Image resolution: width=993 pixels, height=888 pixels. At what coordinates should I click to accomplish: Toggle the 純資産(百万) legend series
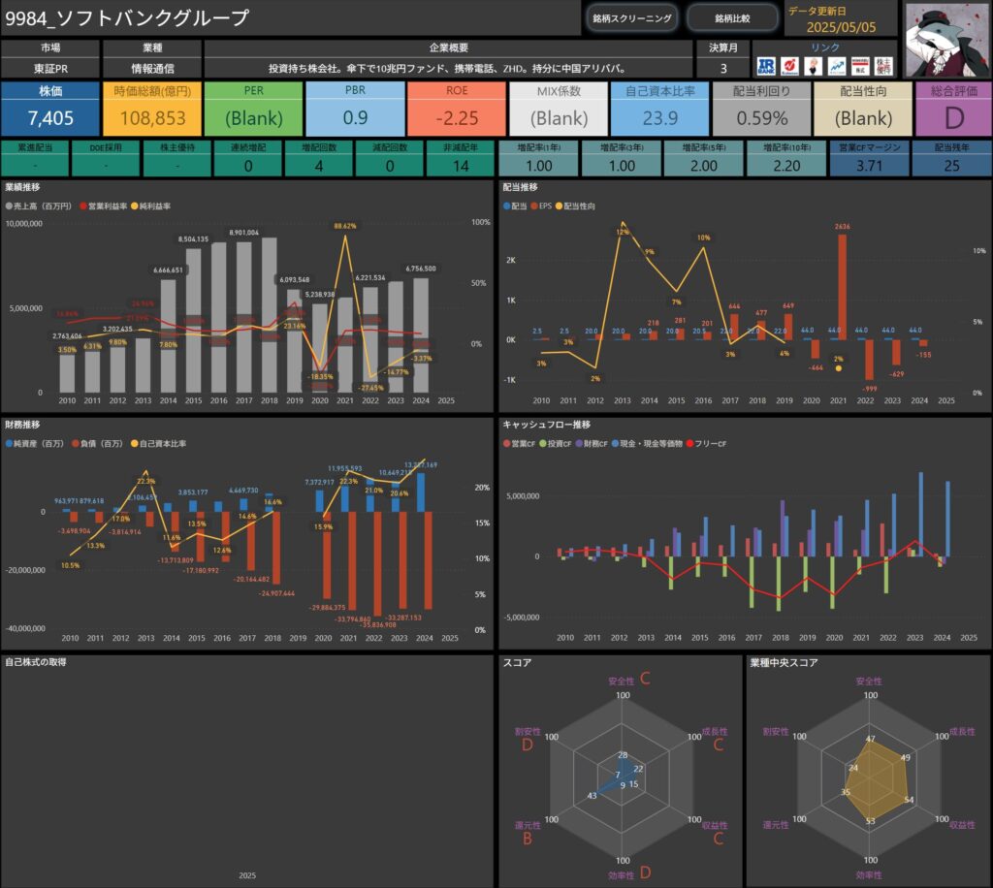(x=35, y=444)
